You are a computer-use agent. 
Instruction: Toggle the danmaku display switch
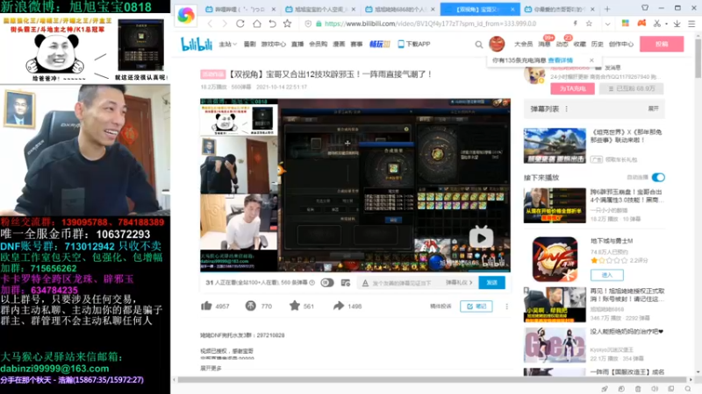click(327, 283)
